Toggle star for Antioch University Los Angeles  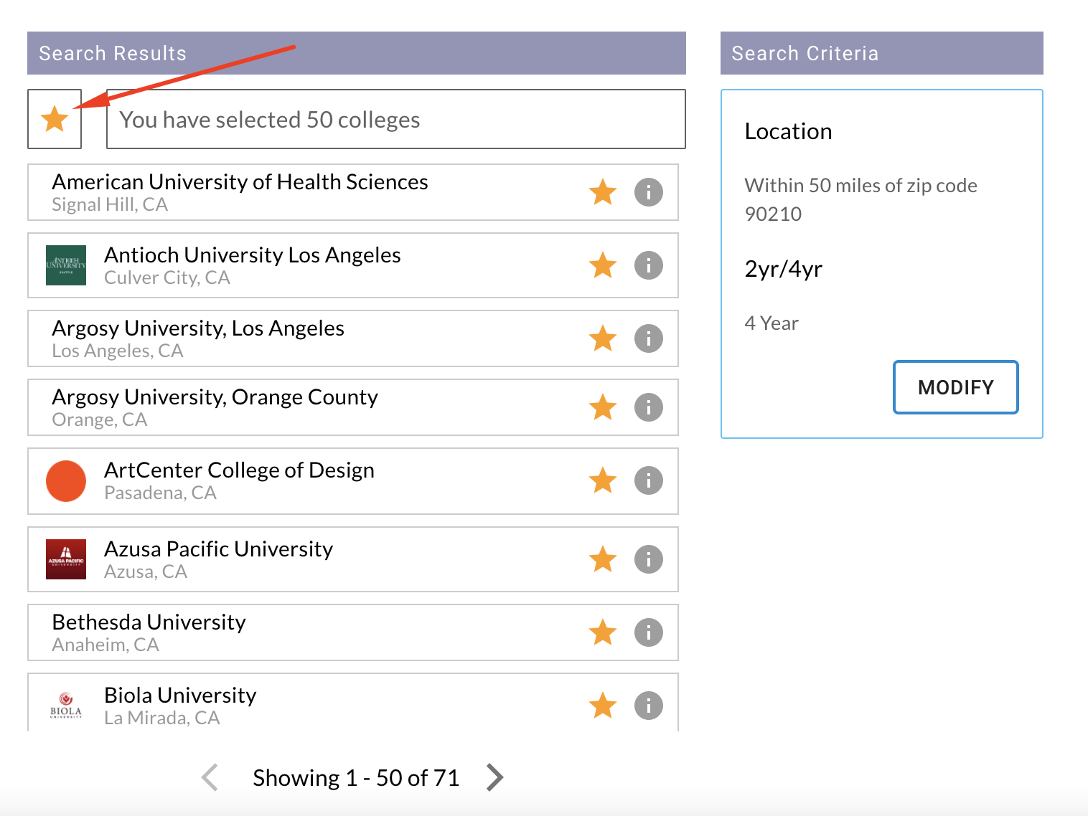tap(603, 265)
